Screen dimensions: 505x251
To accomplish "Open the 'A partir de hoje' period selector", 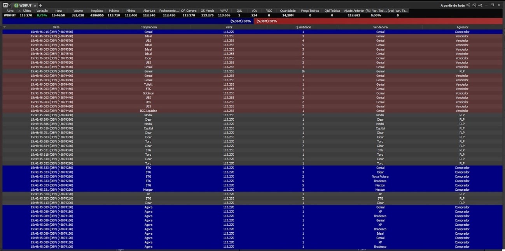I will 453,5.
